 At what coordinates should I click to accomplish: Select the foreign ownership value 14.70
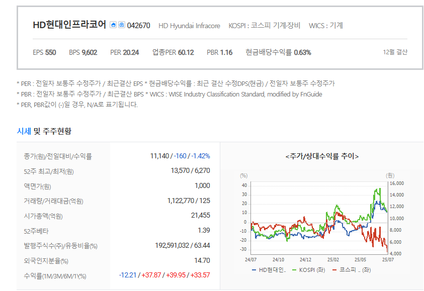202,260
